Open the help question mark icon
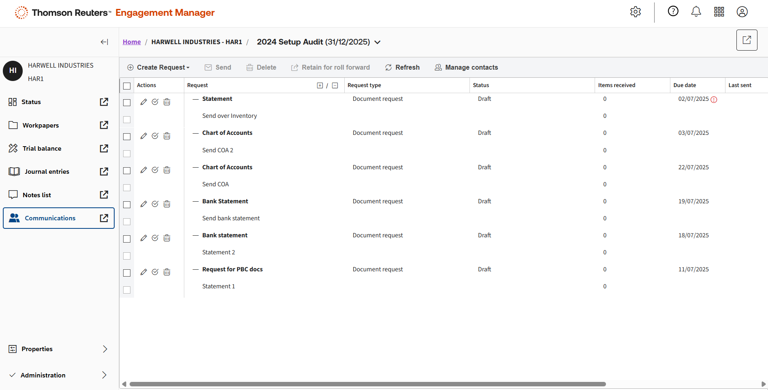The height and width of the screenshot is (390, 768). point(673,11)
